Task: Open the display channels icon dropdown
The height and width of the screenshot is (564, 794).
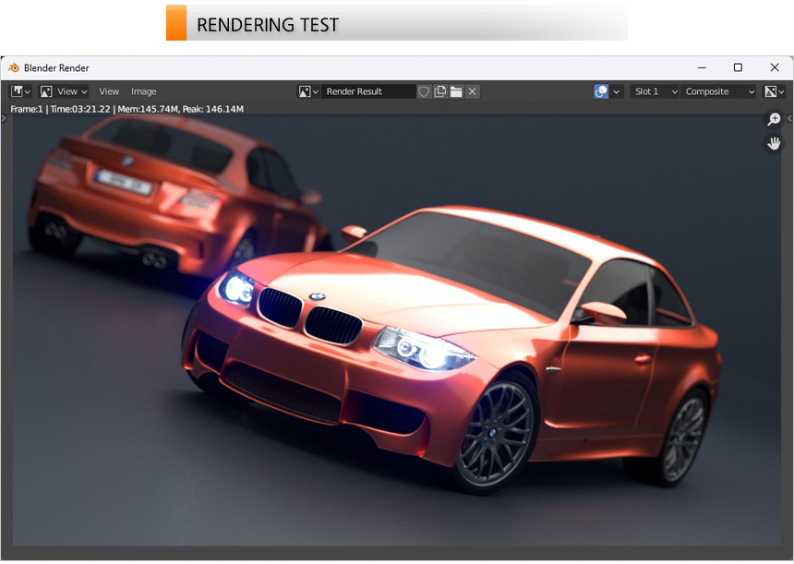Action: pyautogui.click(x=775, y=91)
